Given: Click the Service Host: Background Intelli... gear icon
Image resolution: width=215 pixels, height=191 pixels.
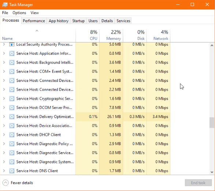Looking at the screenshot, I should point(12,62).
